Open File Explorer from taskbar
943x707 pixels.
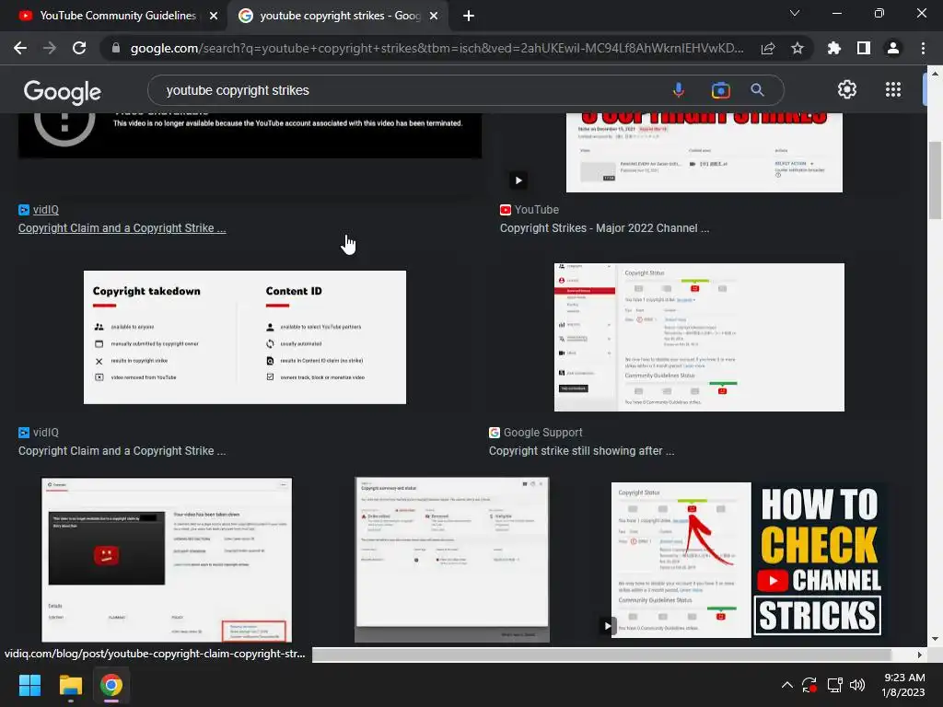click(x=70, y=685)
